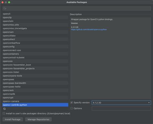Click the search magnifier icon
Image resolution: width=153 pixels, height=124 pixels.
coord(5,8)
